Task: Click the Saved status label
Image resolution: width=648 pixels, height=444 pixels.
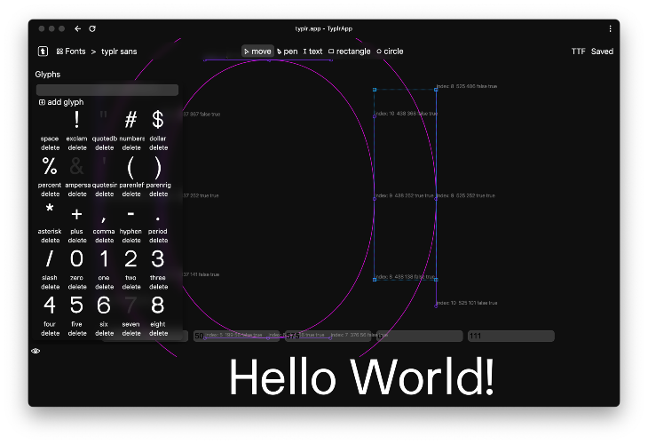Action: (602, 52)
